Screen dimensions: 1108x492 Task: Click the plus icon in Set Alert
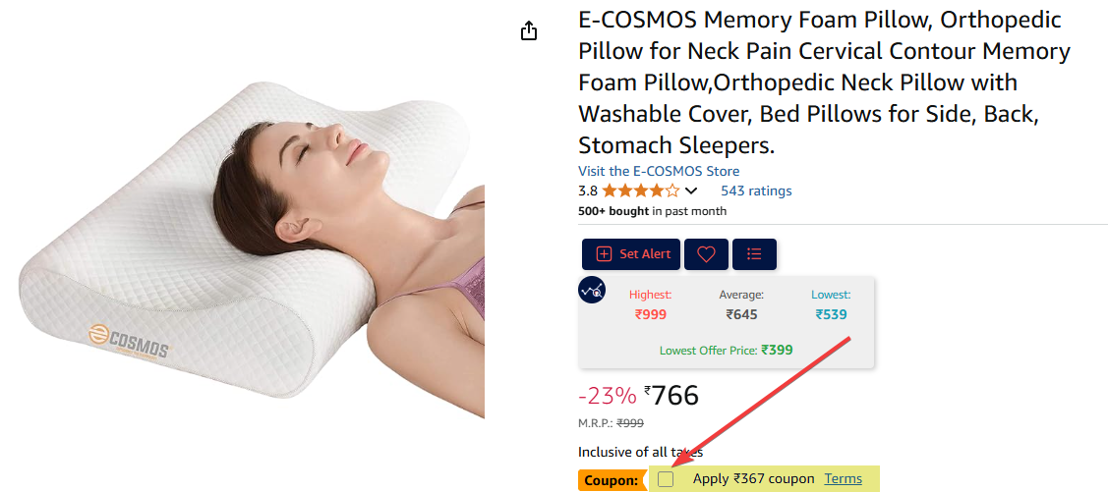pos(605,254)
